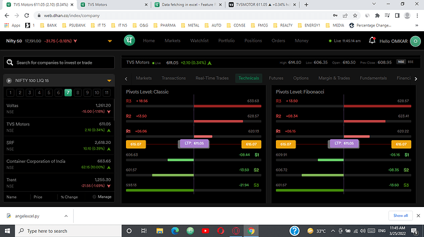Select watchlist page 10
The image size is (424, 237).
point(97,92)
